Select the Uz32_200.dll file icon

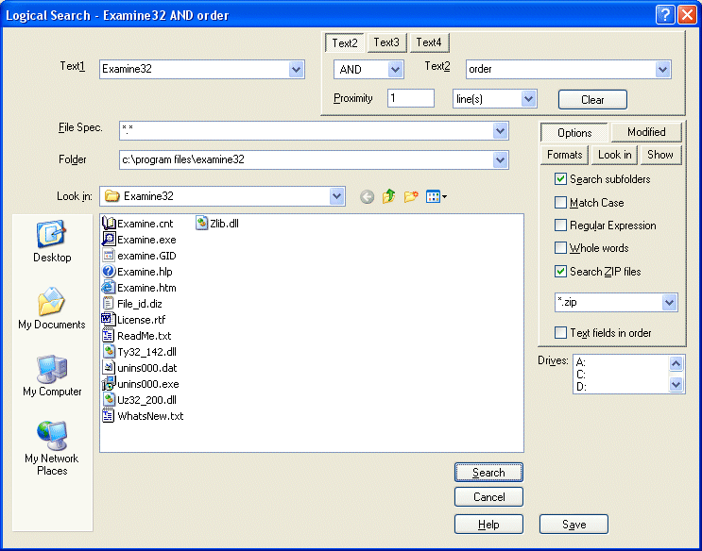click(x=109, y=400)
